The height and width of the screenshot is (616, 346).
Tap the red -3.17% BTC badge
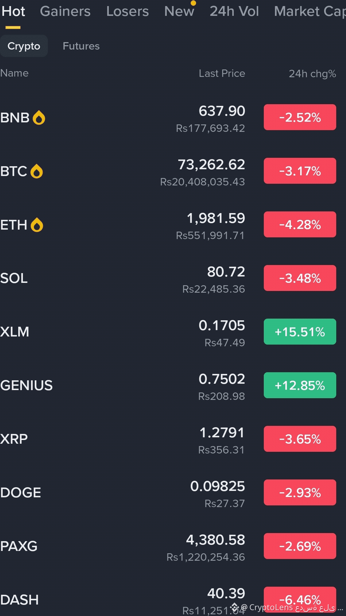click(x=300, y=171)
